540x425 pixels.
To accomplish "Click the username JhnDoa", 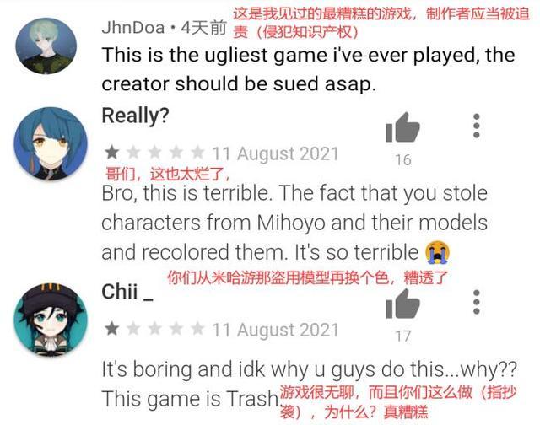I will point(132,28).
